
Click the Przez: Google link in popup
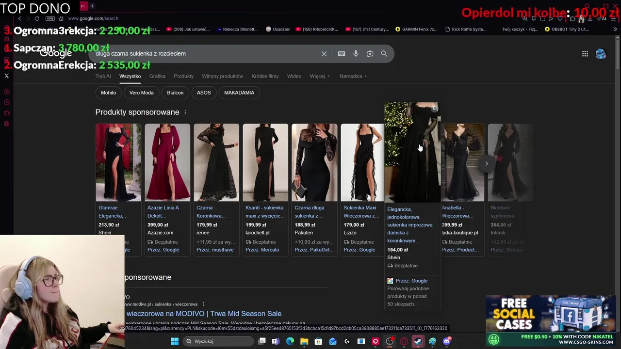pos(411,281)
